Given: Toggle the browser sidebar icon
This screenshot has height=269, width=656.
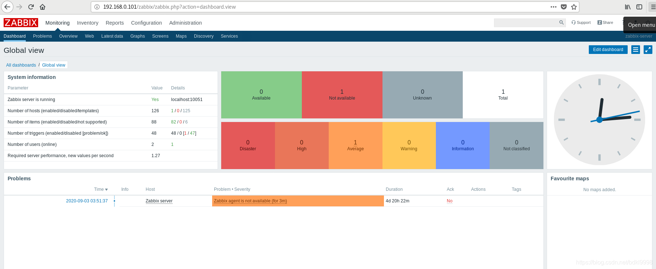Looking at the screenshot, I should pyautogui.click(x=639, y=7).
